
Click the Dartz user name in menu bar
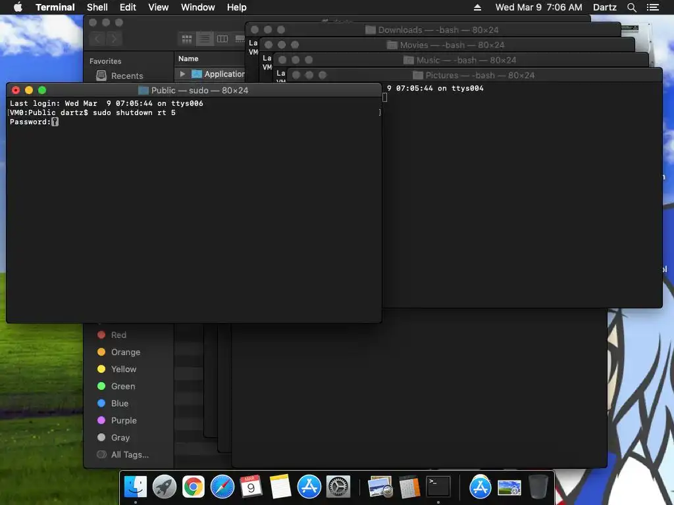click(x=604, y=7)
